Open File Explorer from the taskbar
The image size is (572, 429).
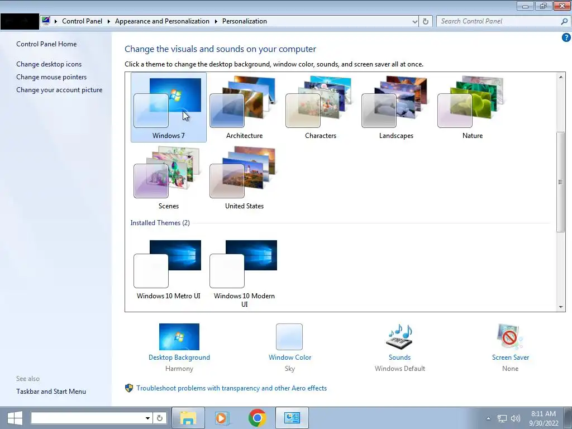(188, 418)
